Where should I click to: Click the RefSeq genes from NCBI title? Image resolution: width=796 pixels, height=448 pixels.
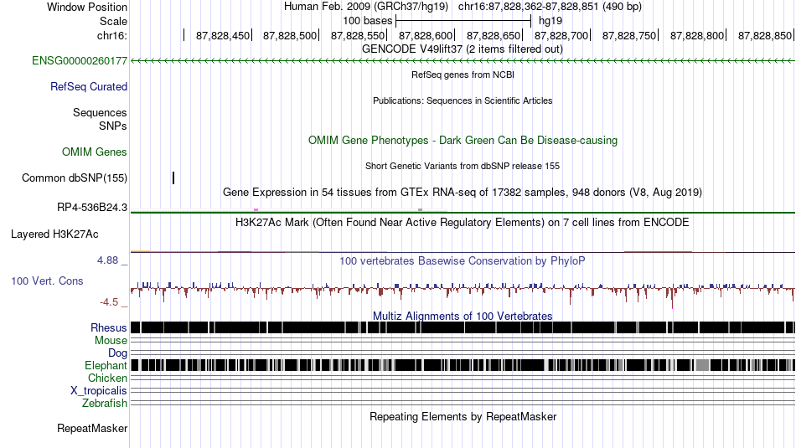point(463,75)
